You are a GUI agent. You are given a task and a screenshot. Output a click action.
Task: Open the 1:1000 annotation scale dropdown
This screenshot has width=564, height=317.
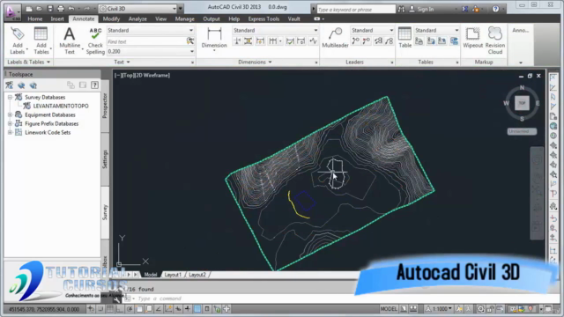pos(439,309)
